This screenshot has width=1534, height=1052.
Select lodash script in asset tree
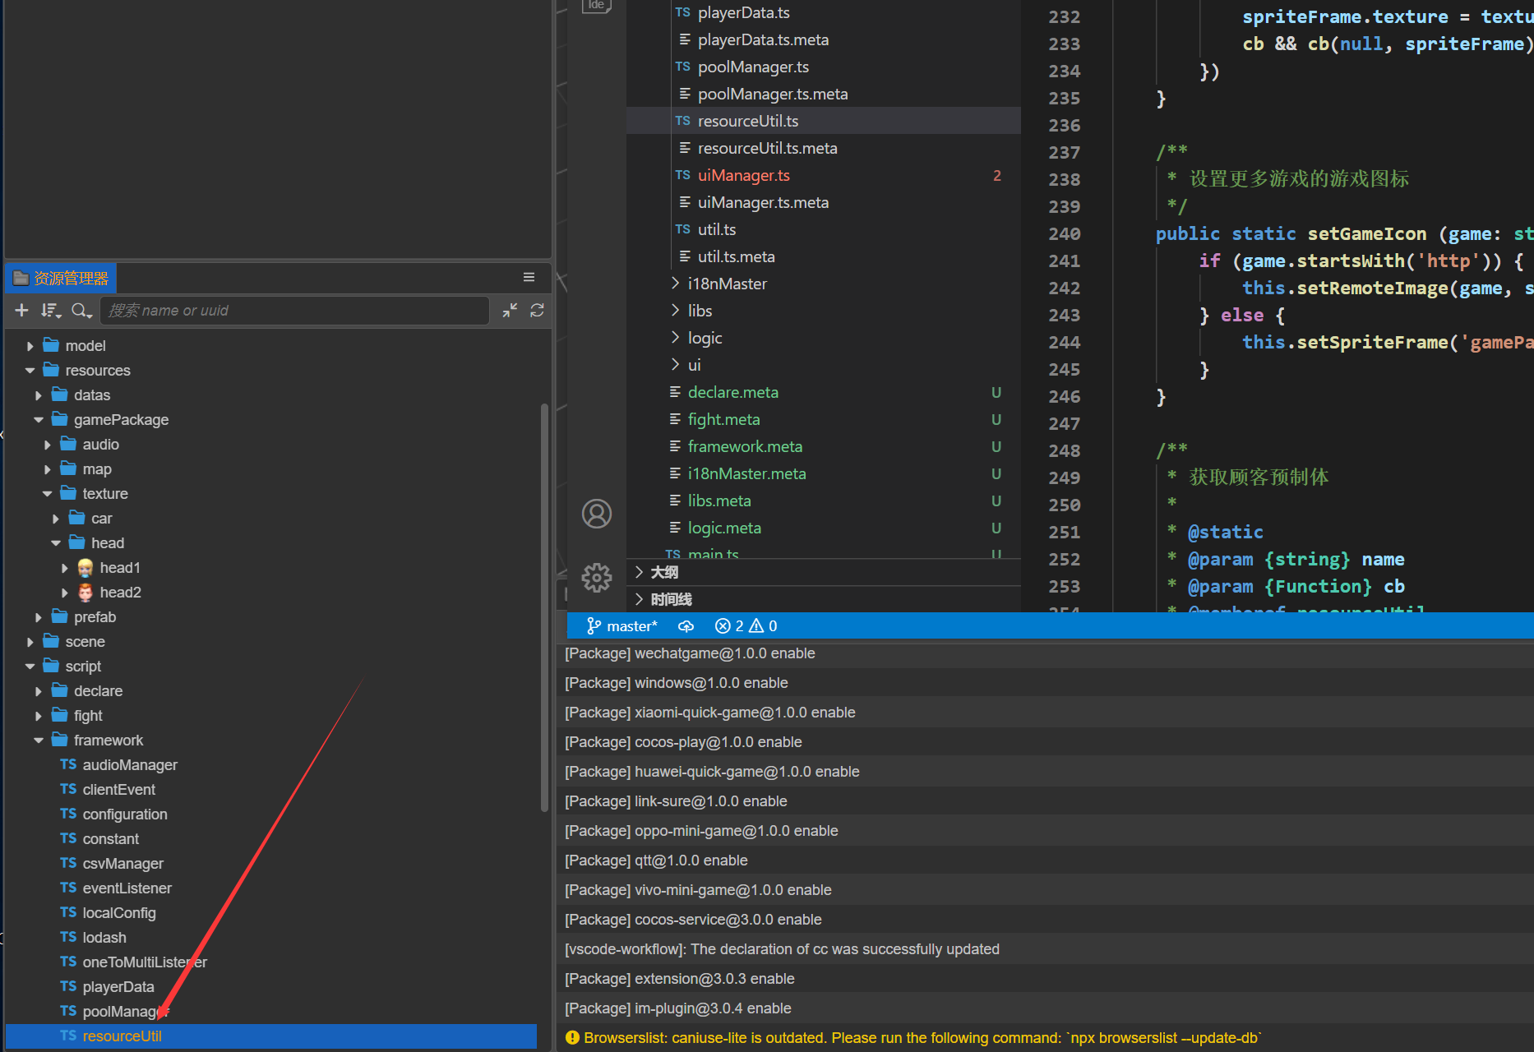click(104, 938)
